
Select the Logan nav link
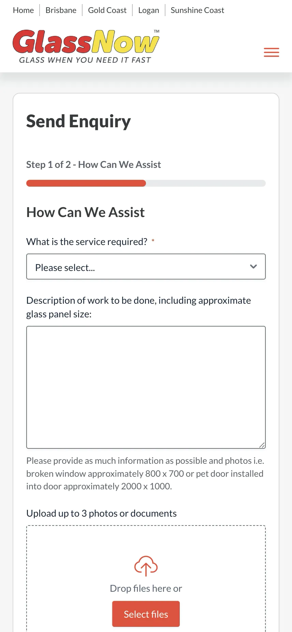(148, 10)
